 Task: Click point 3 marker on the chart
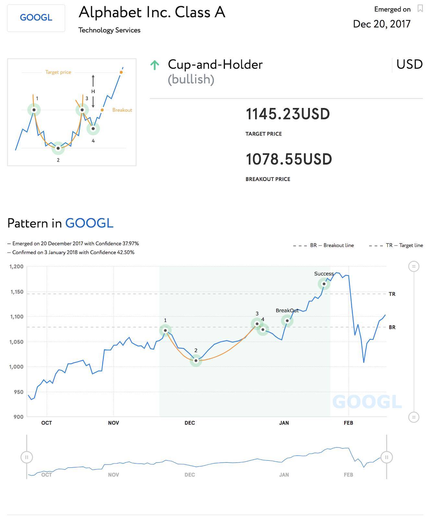tap(257, 324)
